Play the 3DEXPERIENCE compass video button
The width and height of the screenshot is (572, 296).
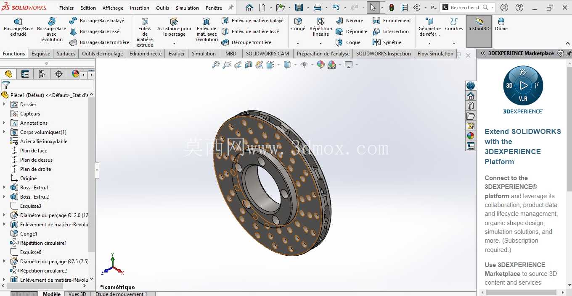(x=523, y=86)
